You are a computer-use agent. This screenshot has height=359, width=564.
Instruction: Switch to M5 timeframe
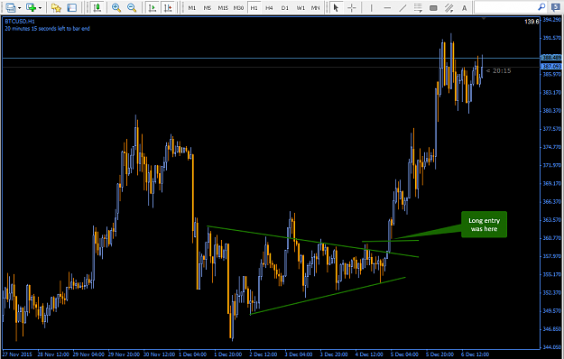pyautogui.click(x=208, y=8)
